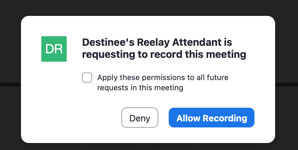Click the word 'Recording' on blue button
The height and width of the screenshot is (150, 298).
click(x=225, y=118)
